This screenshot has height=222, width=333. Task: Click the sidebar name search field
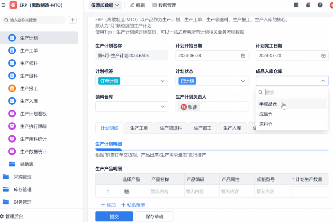[34, 20]
